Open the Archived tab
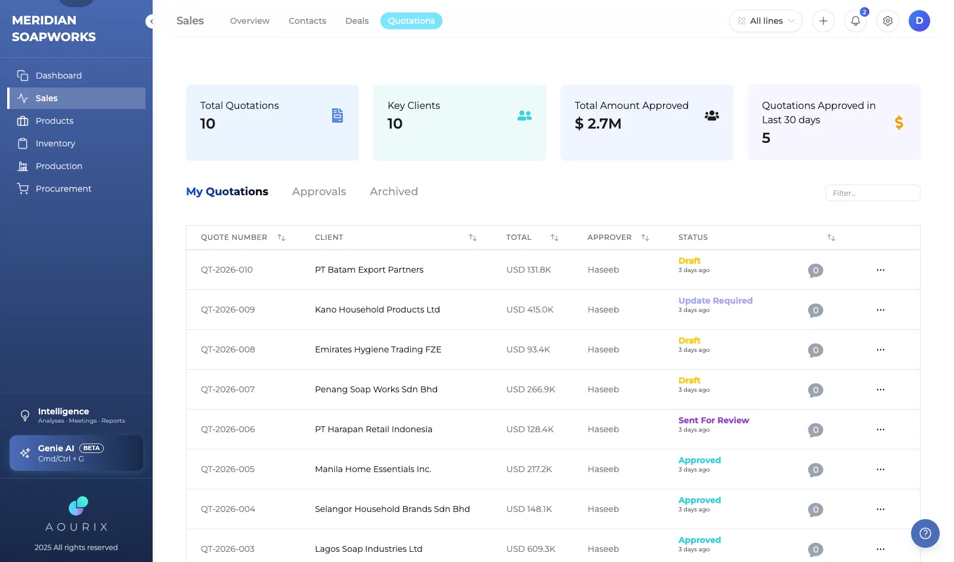The image size is (954, 562). [x=394, y=192]
